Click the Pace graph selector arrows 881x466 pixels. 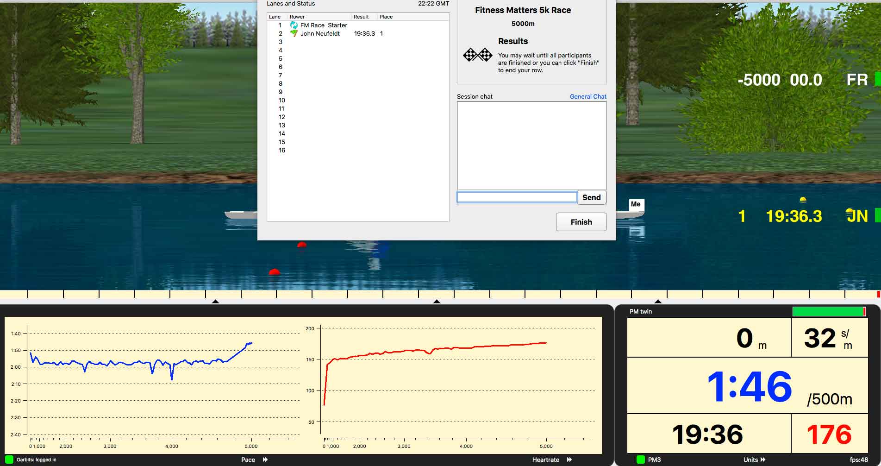pos(265,460)
